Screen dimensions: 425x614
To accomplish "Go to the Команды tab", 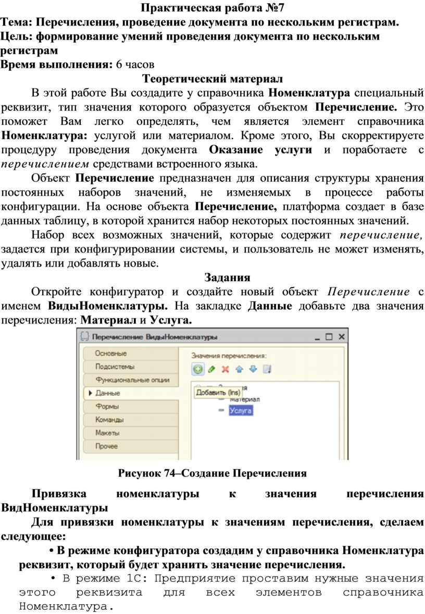I will tap(130, 420).
